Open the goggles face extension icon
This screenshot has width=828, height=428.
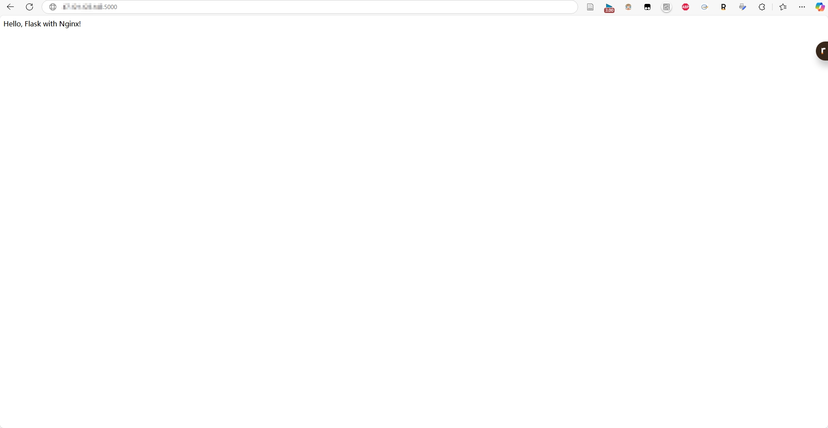click(x=628, y=7)
